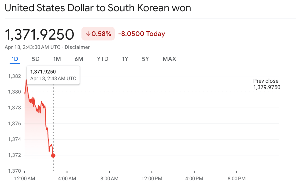The width and height of the screenshot is (296, 184).
Task: Open the MAX time range
Action: (169, 59)
